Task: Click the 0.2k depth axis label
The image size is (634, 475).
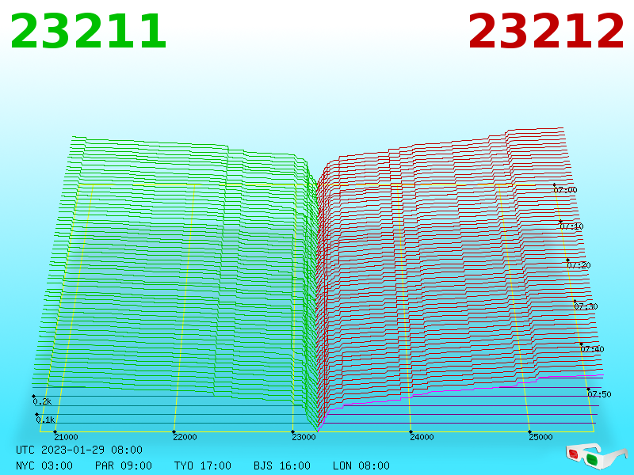Action: point(42,401)
